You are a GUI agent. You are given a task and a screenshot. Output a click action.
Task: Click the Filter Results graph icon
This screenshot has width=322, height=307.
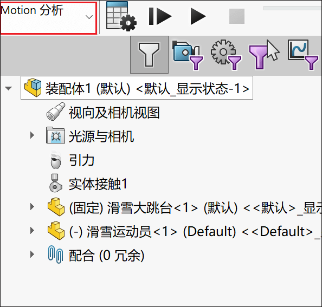click(x=303, y=55)
